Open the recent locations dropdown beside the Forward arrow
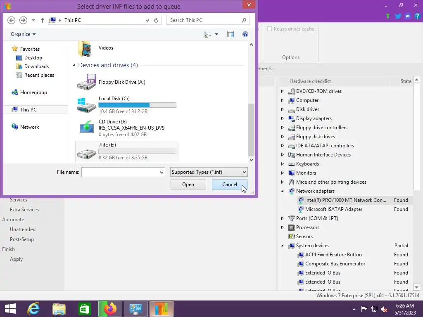Image resolution: width=423 pixels, height=317 pixels. (x=33, y=20)
